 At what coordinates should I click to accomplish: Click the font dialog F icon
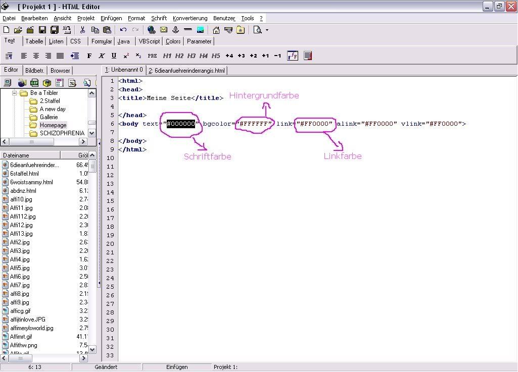[x=293, y=56]
